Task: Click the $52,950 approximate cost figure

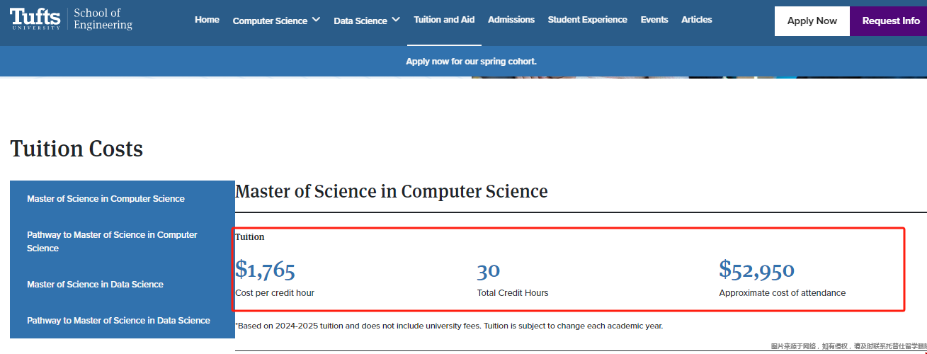Action: click(756, 270)
